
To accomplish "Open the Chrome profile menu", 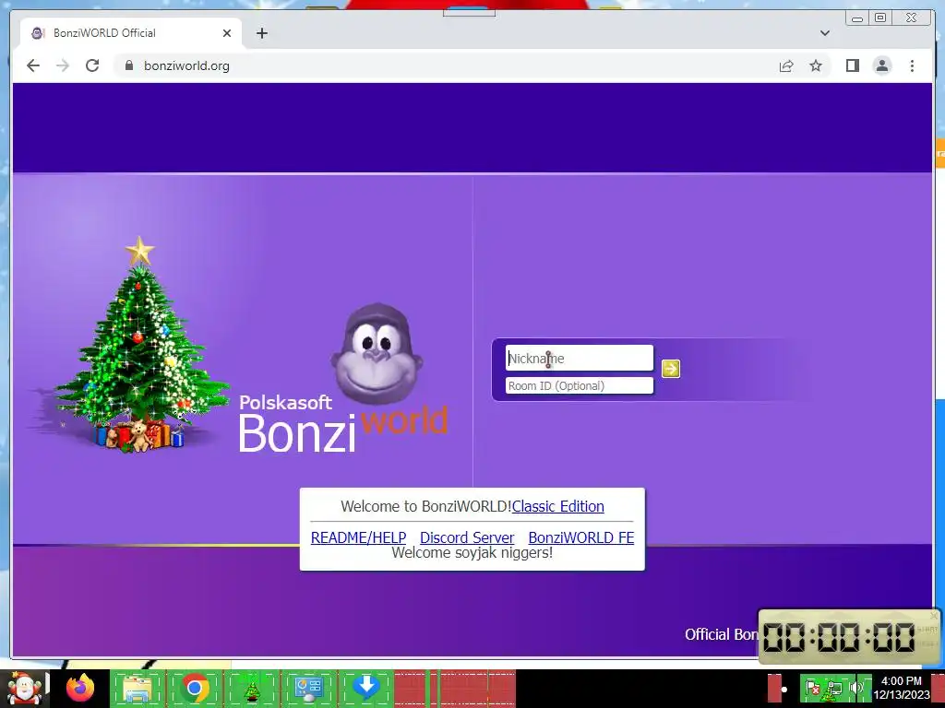I will (x=881, y=65).
